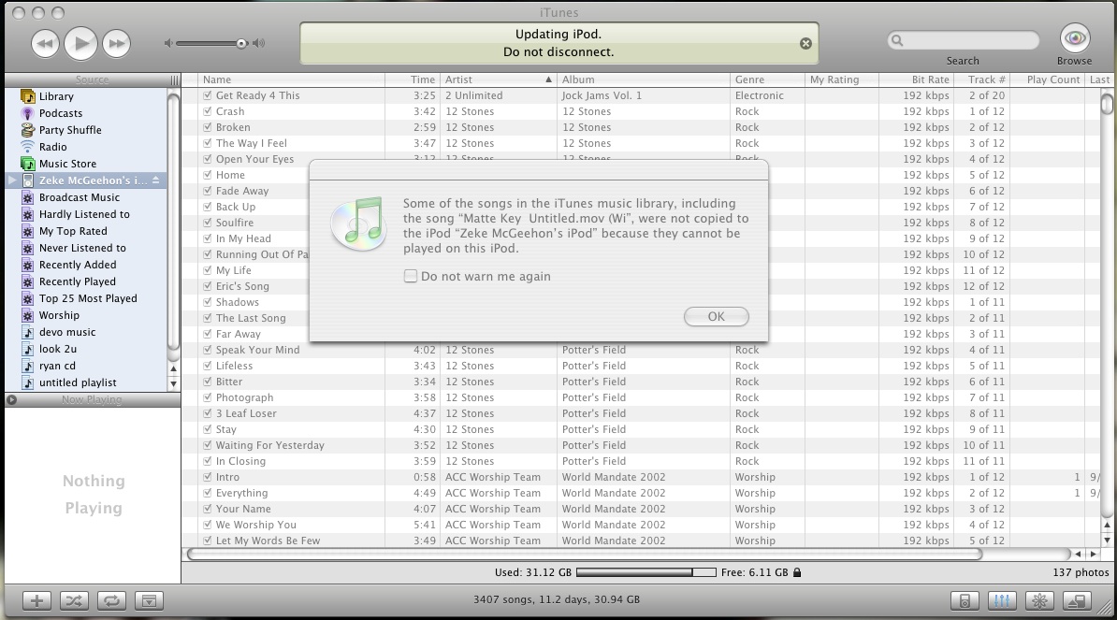
Task: Uncheck the Get Ready 4 This song
Action: click(208, 95)
